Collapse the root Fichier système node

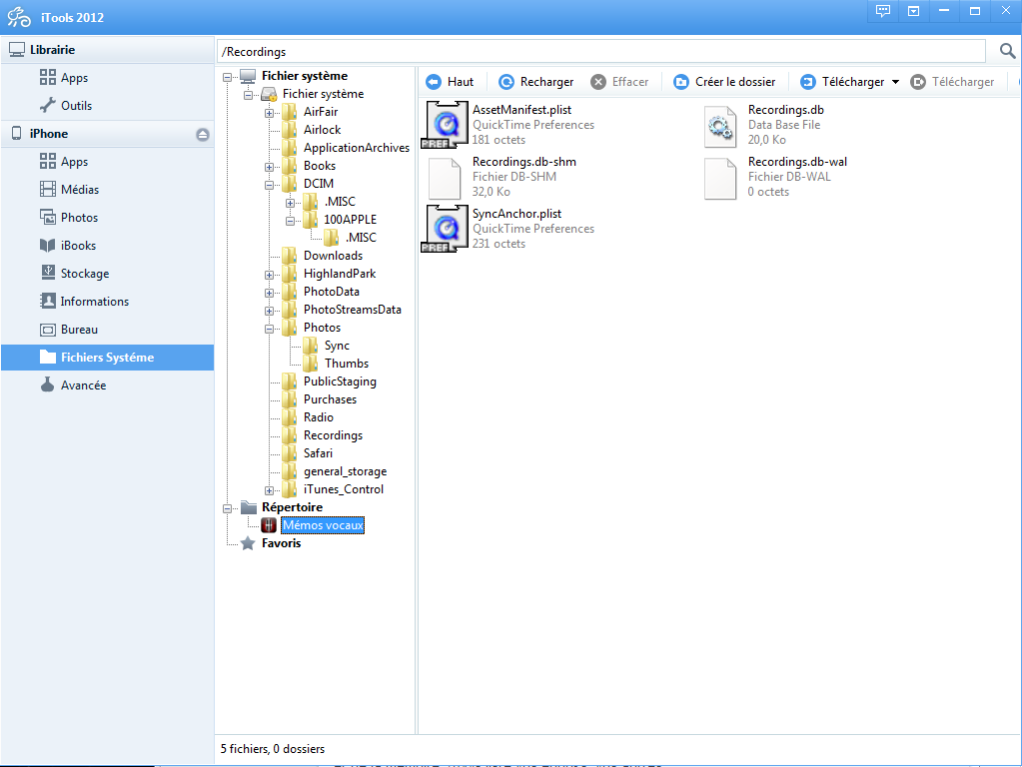pos(227,77)
